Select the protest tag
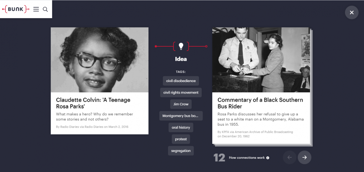The height and width of the screenshot is (172, 364). click(x=181, y=139)
